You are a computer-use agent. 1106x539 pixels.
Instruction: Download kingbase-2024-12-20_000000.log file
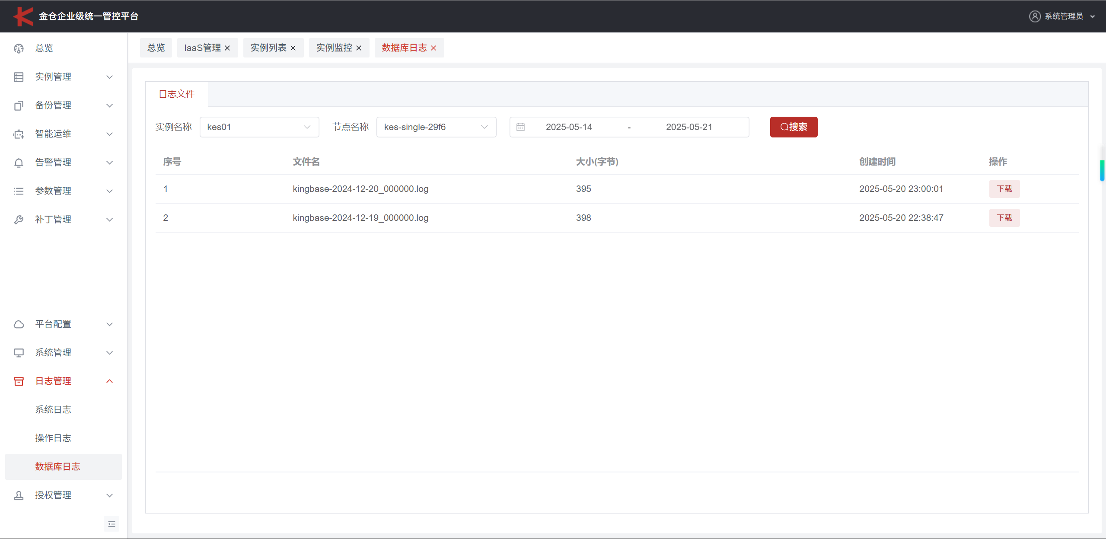(1004, 189)
